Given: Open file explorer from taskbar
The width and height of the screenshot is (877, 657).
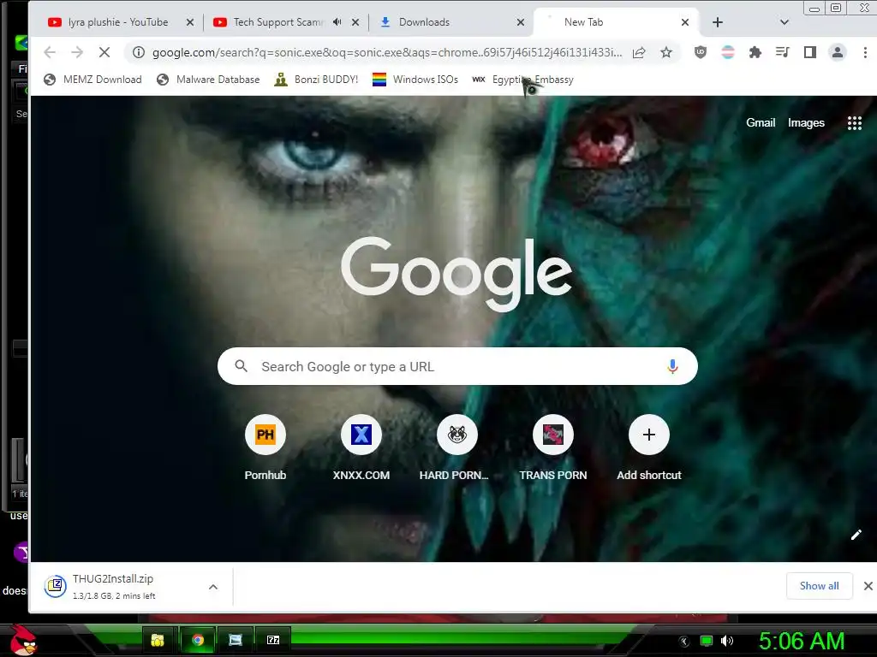Looking at the screenshot, I should click(x=158, y=640).
